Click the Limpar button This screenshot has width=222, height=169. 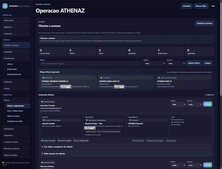[x=208, y=63]
